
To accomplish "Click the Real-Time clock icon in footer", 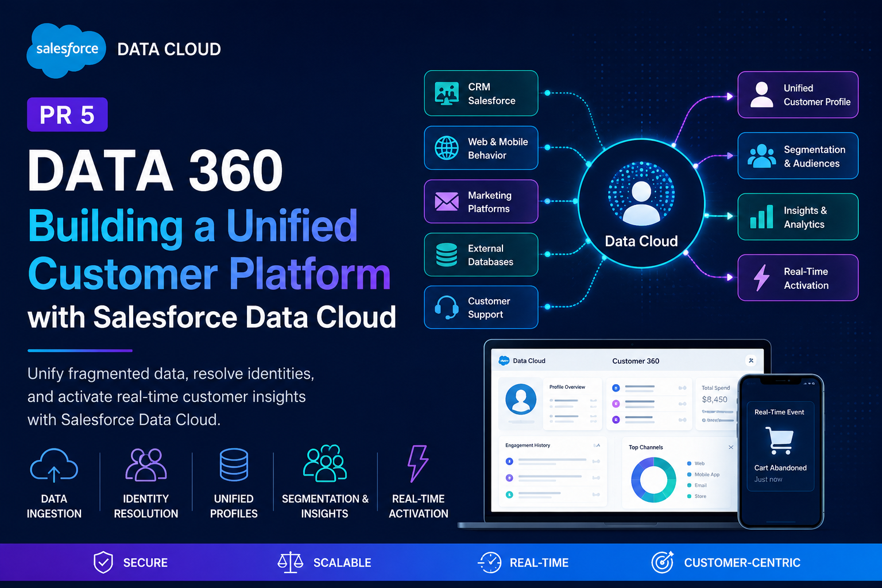I will pyautogui.click(x=490, y=563).
